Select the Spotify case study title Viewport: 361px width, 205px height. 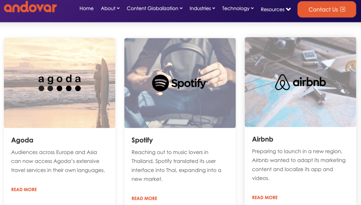click(142, 140)
